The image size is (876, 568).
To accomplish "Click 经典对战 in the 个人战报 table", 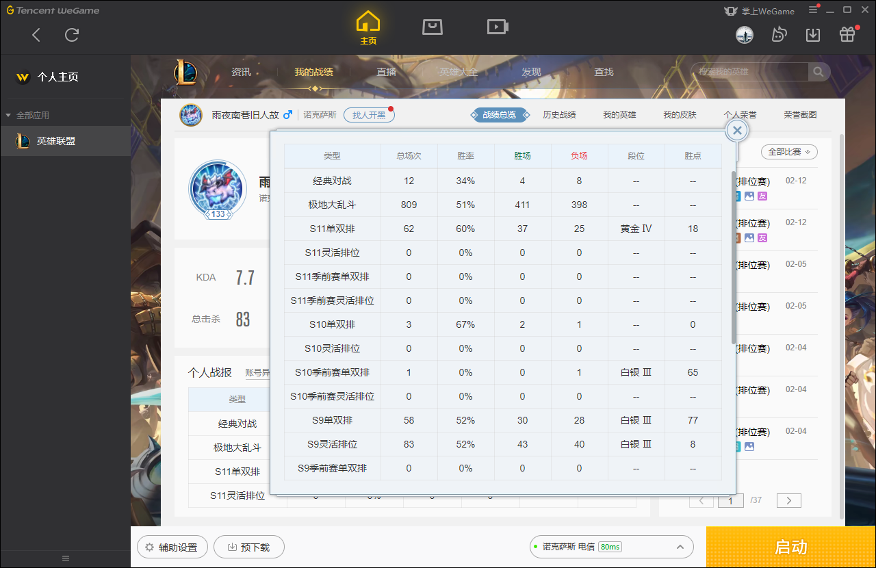I will (237, 424).
